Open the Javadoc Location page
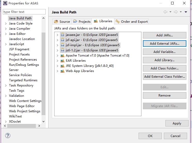The height and width of the screenshot is (143, 192). (x=22, y=39)
